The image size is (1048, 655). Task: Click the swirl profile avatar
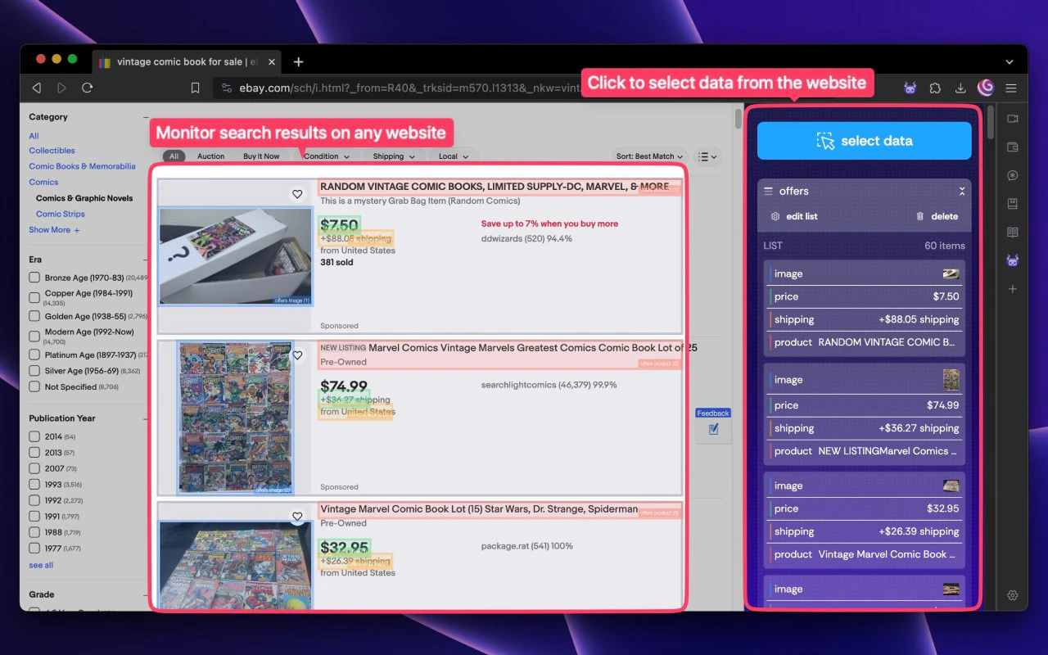pyautogui.click(x=986, y=87)
